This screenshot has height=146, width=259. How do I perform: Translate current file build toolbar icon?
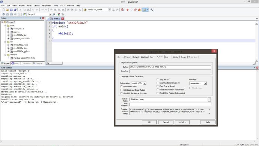point(3,14)
